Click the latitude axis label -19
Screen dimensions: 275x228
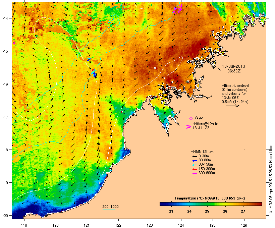coord(5,183)
